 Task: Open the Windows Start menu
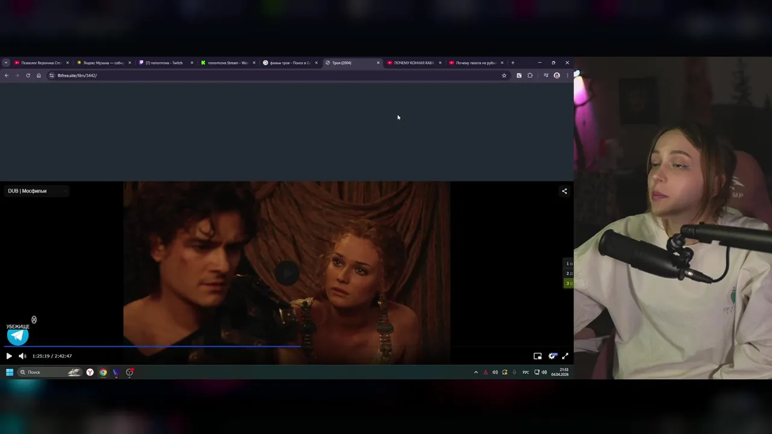pos(9,373)
